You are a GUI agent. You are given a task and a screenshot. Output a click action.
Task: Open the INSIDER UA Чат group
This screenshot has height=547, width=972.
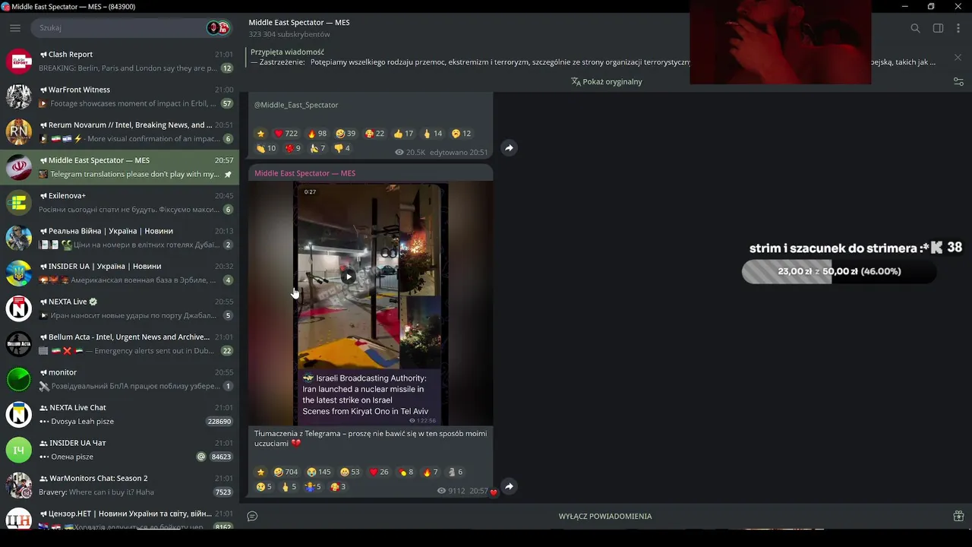(119, 450)
